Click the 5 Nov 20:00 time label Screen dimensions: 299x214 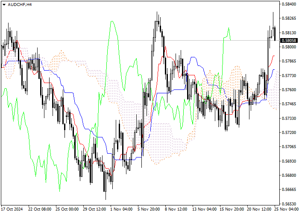149,209
